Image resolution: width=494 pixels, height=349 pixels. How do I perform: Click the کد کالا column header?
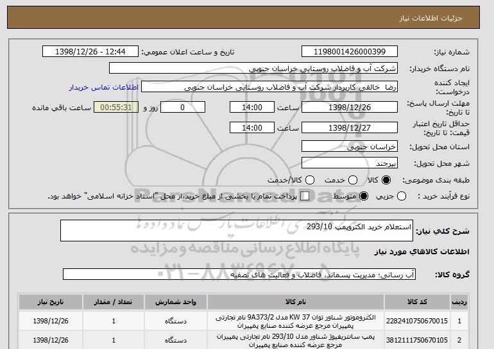[417, 302]
